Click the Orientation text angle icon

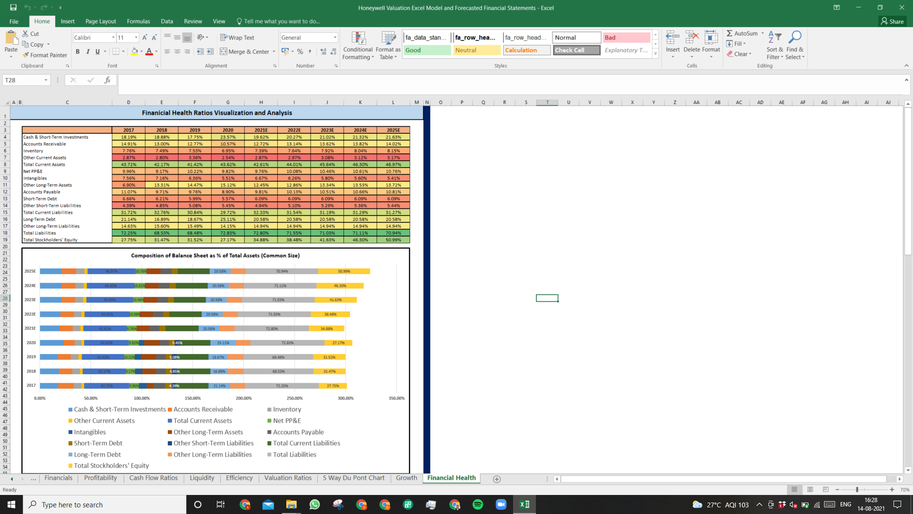coord(201,37)
